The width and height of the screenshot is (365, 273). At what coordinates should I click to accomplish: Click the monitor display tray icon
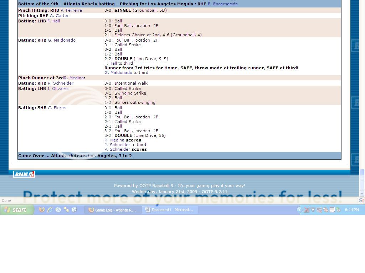tap(331, 210)
